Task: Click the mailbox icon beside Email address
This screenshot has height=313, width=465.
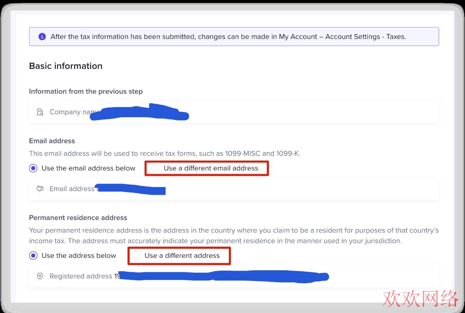Action: pos(40,189)
